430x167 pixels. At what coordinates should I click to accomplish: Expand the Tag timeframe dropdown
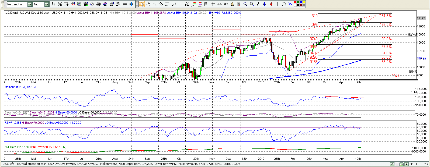[47, 4]
